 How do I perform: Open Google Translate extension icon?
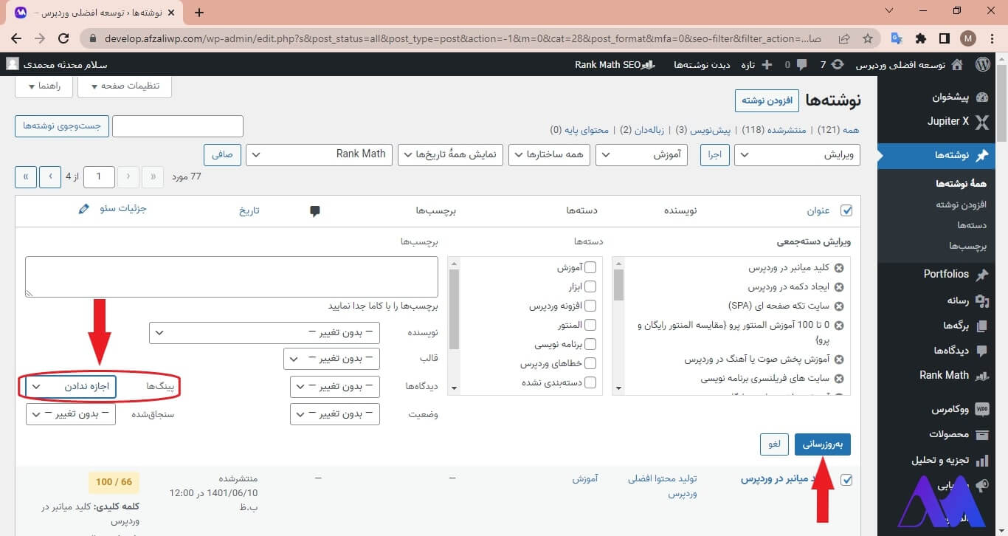[897, 38]
